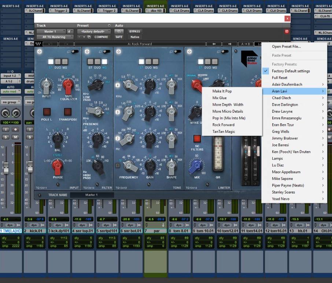This screenshot has width=332, height=283.
Task: Click the plus preset icon next to COMPARE
Action: (x=84, y=37)
